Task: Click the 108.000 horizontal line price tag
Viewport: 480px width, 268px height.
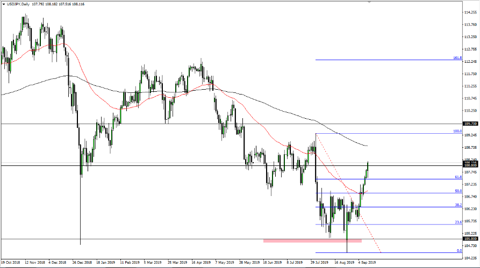Action: 470,166
